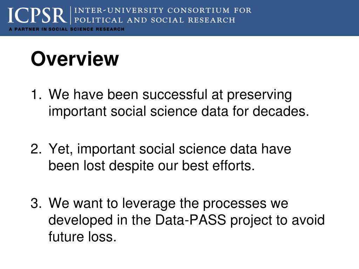
Task: Click the "Political and Social Research" header line
Action: coord(155,20)
